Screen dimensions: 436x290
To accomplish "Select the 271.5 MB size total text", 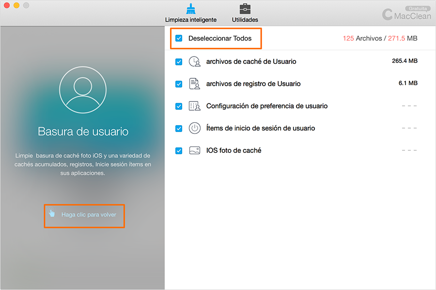I will [403, 38].
